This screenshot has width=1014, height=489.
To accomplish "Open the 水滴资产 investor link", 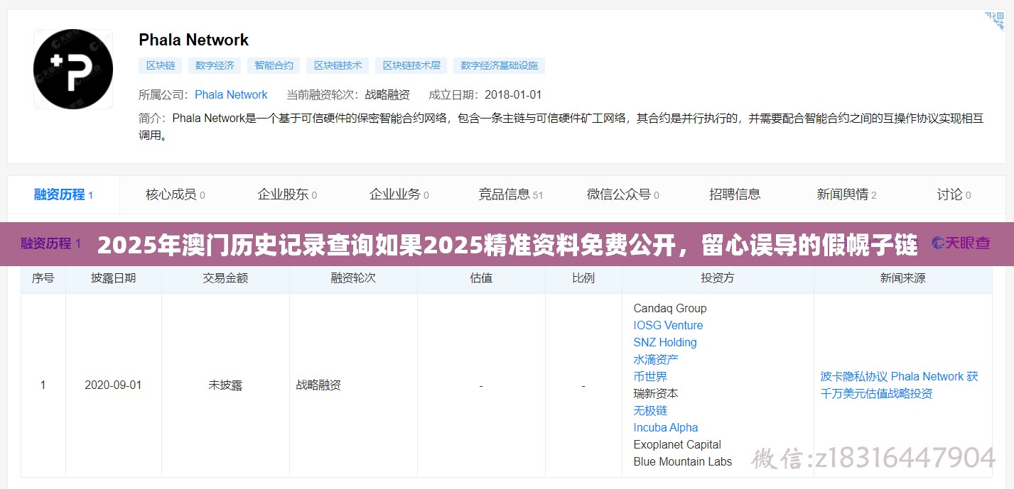I will point(656,359).
